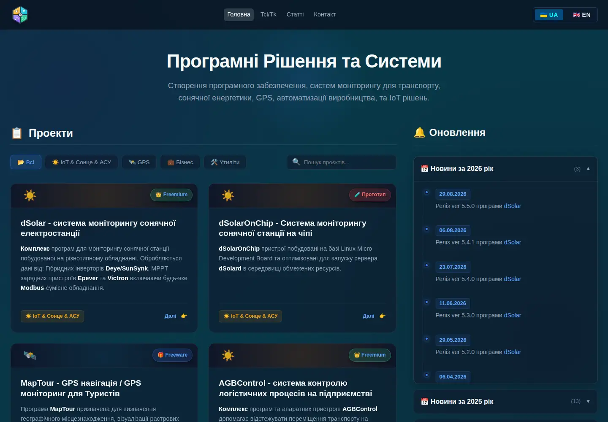This screenshot has height=422, width=608.
Task: Filter projects by GPS
Action: 139,162
